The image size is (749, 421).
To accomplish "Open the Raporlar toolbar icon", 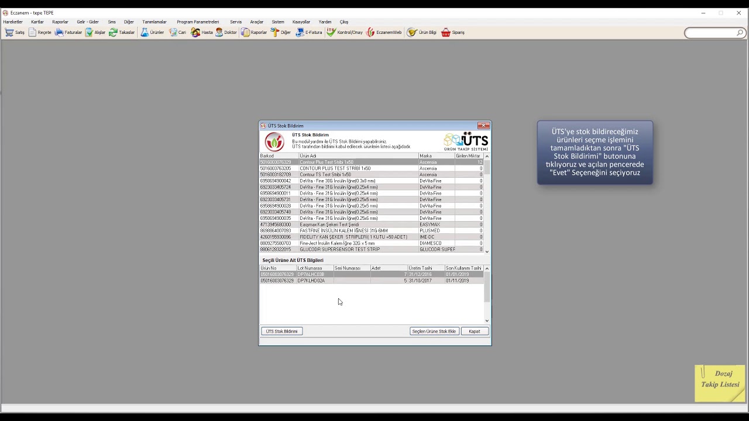I will 255,33.
